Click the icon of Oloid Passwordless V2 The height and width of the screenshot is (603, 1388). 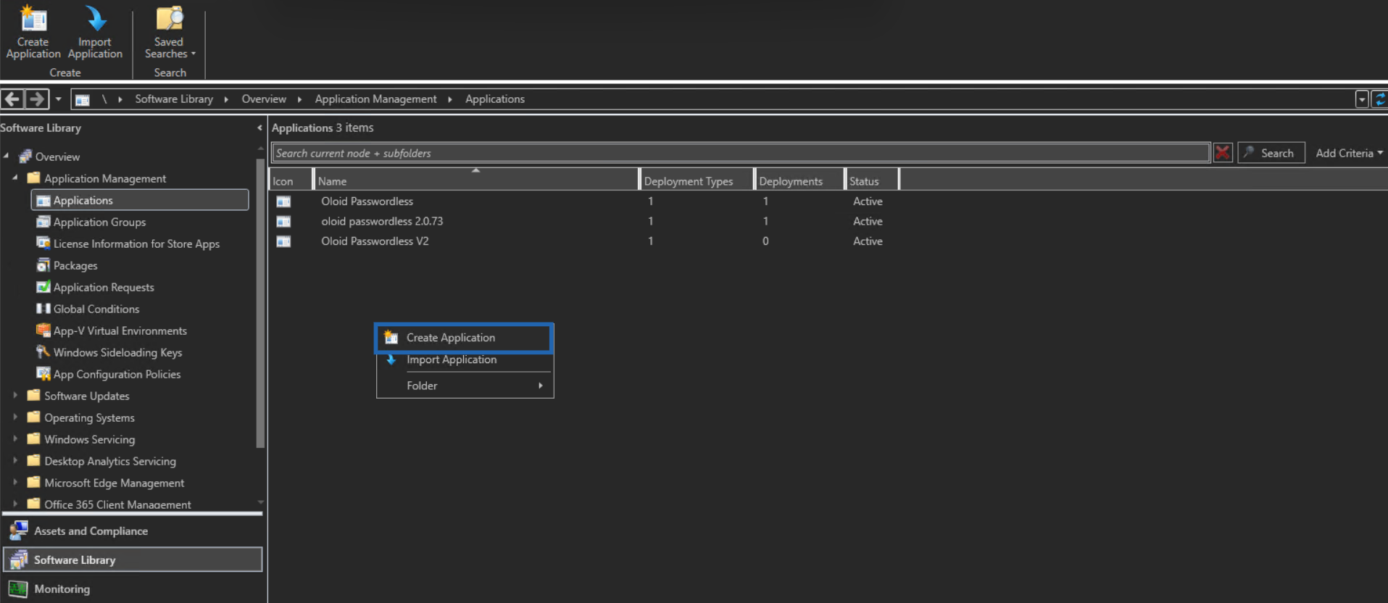click(283, 241)
